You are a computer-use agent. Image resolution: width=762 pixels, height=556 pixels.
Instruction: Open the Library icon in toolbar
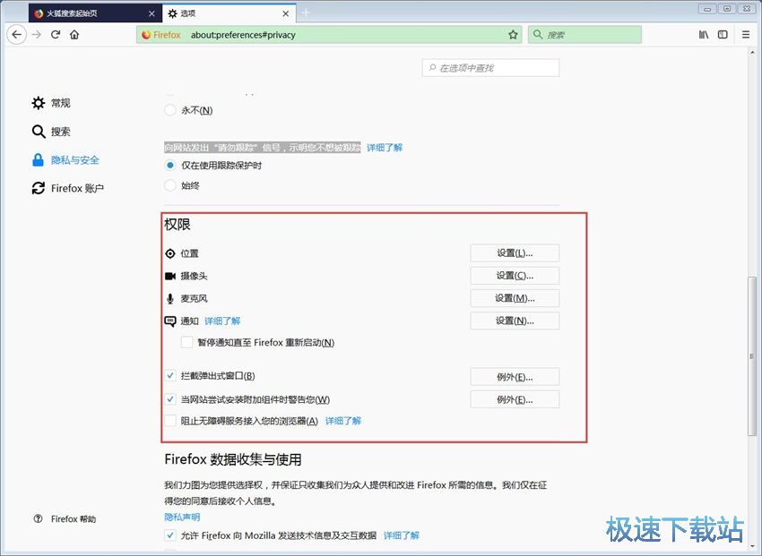(x=703, y=34)
